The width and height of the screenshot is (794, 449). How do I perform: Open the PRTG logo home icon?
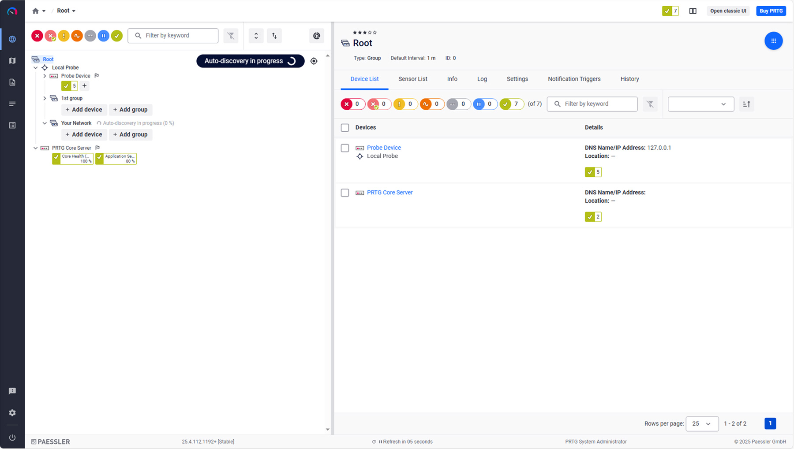coord(12,11)
